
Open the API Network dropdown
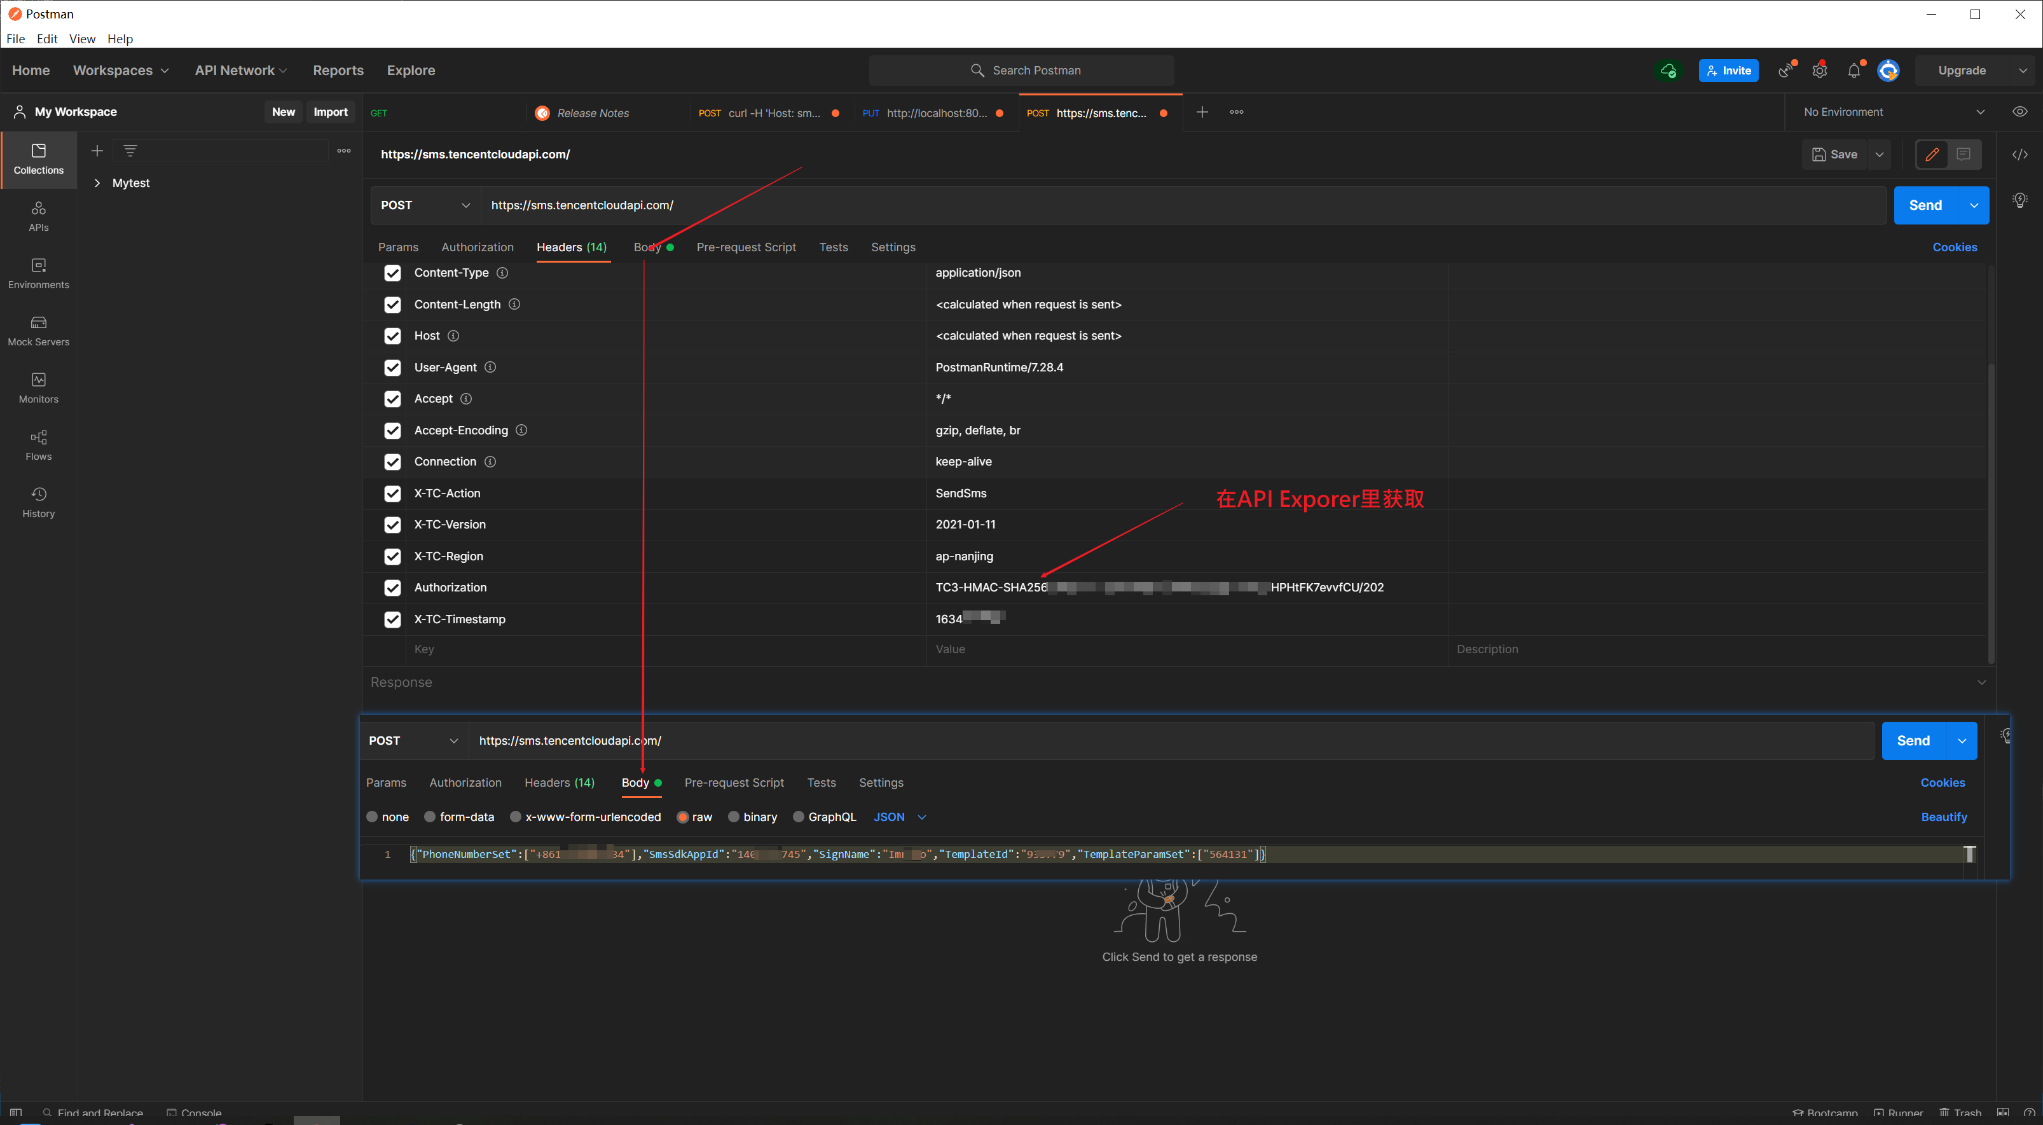[x=240, y=71]
